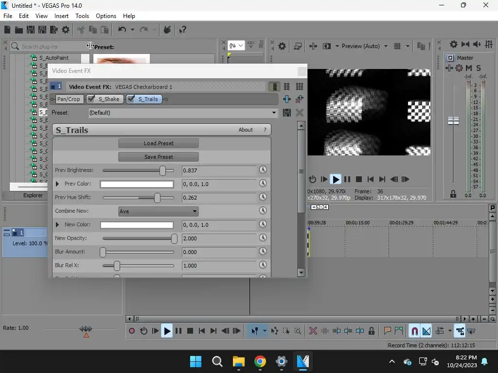The height and width of the screenshot is (373, 498).
Task: Open S_Trails About link
Action: tap(246, 130)
